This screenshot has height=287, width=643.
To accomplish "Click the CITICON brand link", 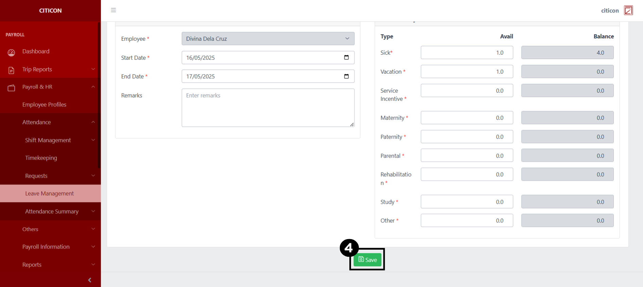I will click(x=50, y=11).
